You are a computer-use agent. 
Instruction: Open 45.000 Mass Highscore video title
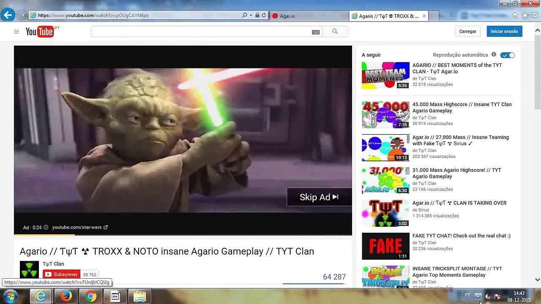coord(462,108)
